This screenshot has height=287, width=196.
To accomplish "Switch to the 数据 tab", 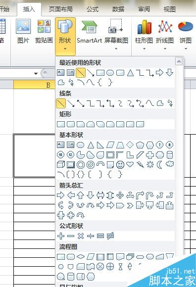I will click(x=118, y=9).
